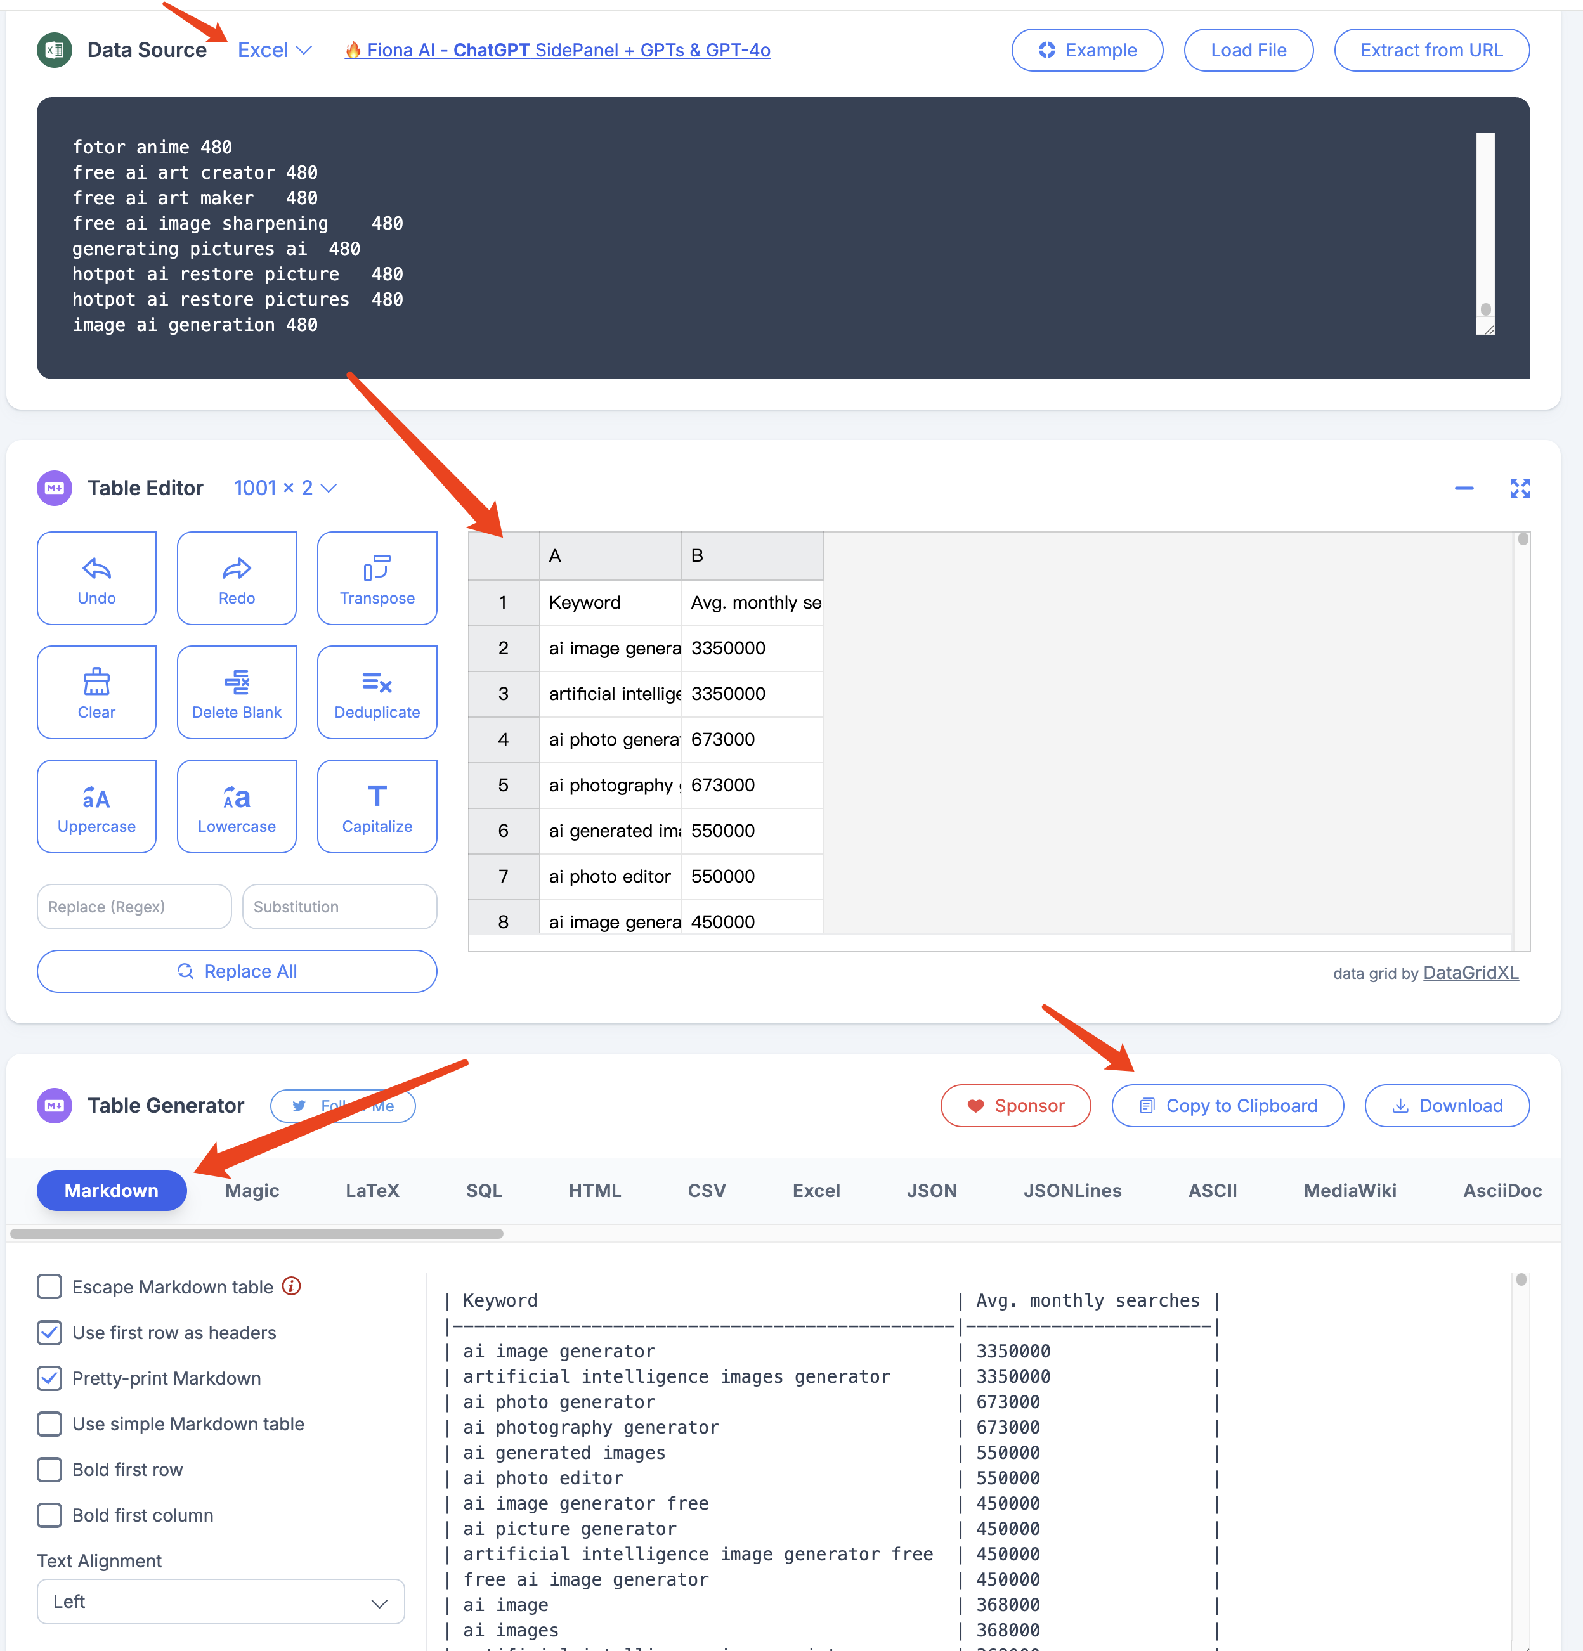This screenshot has height=1651, width=1583.
Task: Remove duplicates with Deduplicate
Action: [377, 692]
